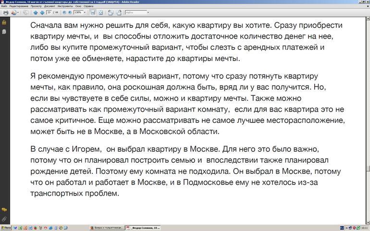370x231 pixels.
Task: Click the words 'Московской области' in the text
Action: click(179, 132)
